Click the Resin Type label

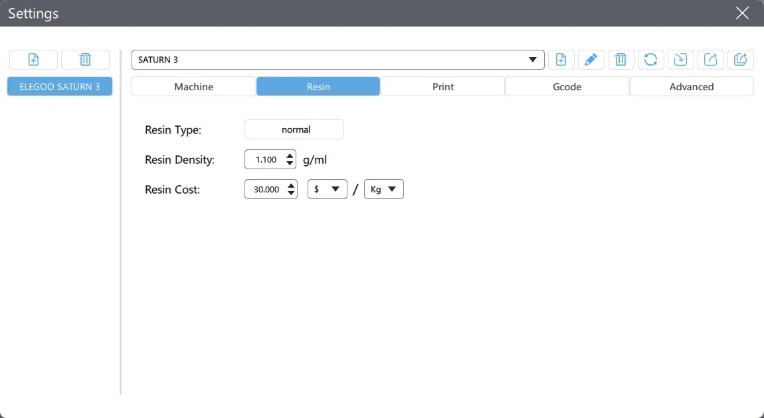[x=173, y=130]
